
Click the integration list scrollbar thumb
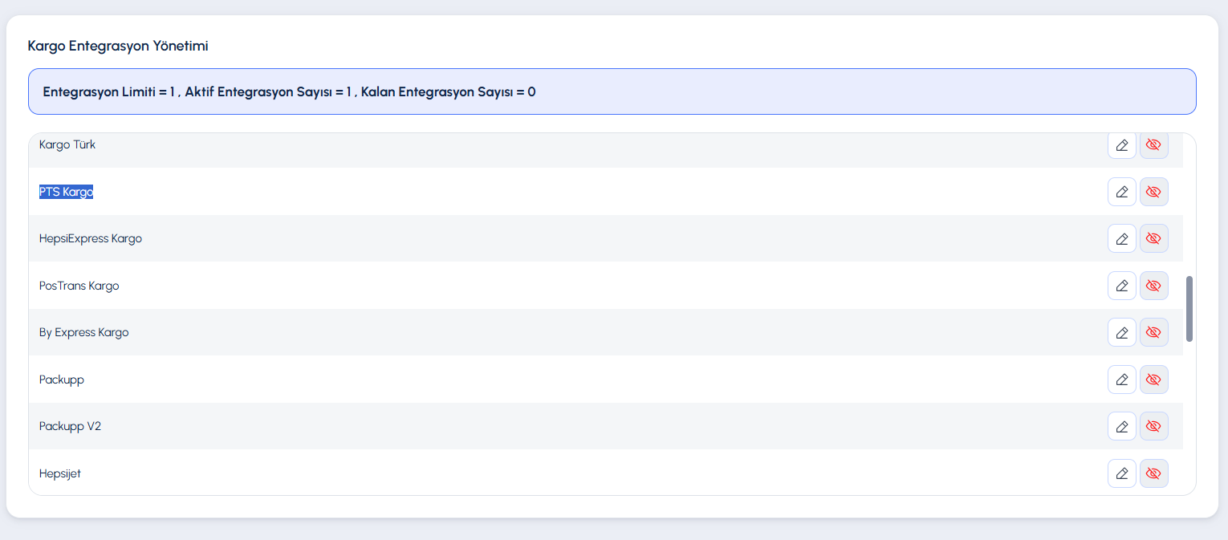pos(1189,309)
